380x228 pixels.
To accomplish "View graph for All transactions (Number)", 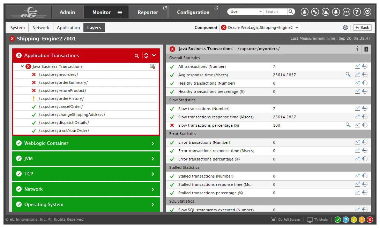I will click(x=357, y=66).
